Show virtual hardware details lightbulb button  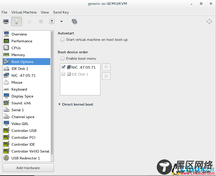pos(17,21)
